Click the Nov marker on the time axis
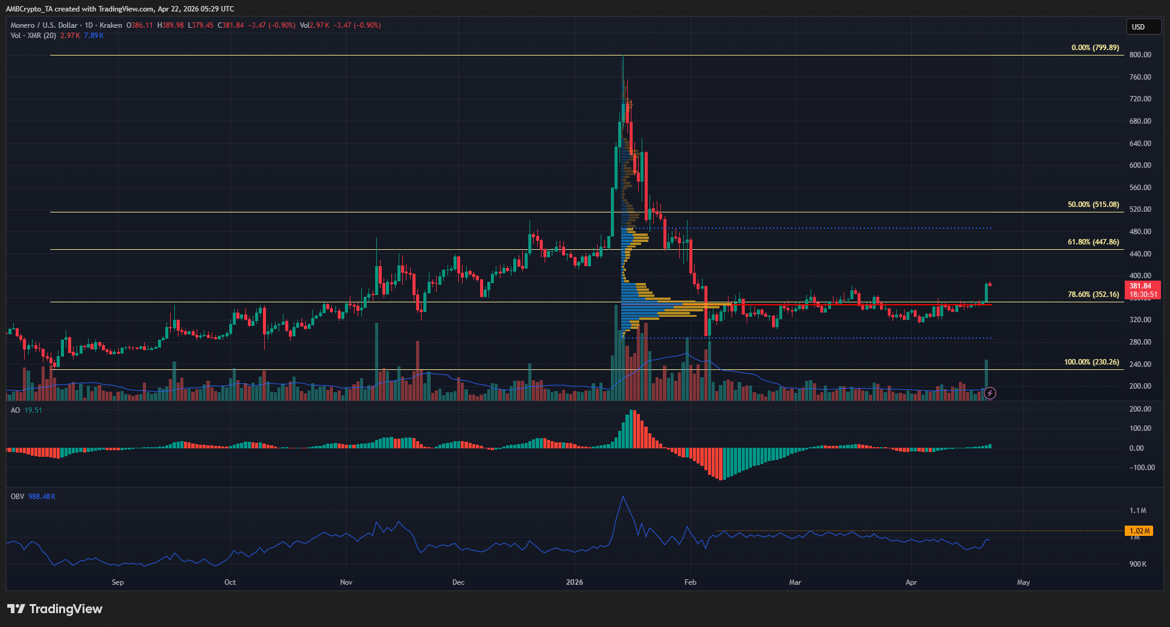 [346, 582]
